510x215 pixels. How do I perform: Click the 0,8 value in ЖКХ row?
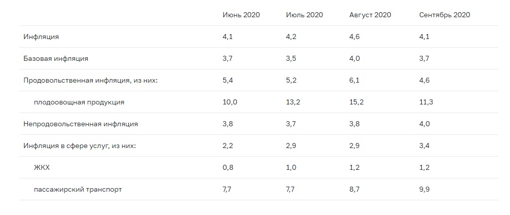coord(228,167)
